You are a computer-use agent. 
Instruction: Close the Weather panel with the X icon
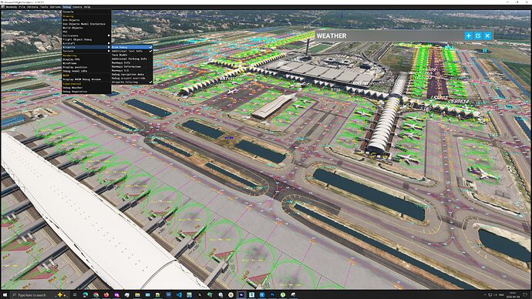[487, 35]
